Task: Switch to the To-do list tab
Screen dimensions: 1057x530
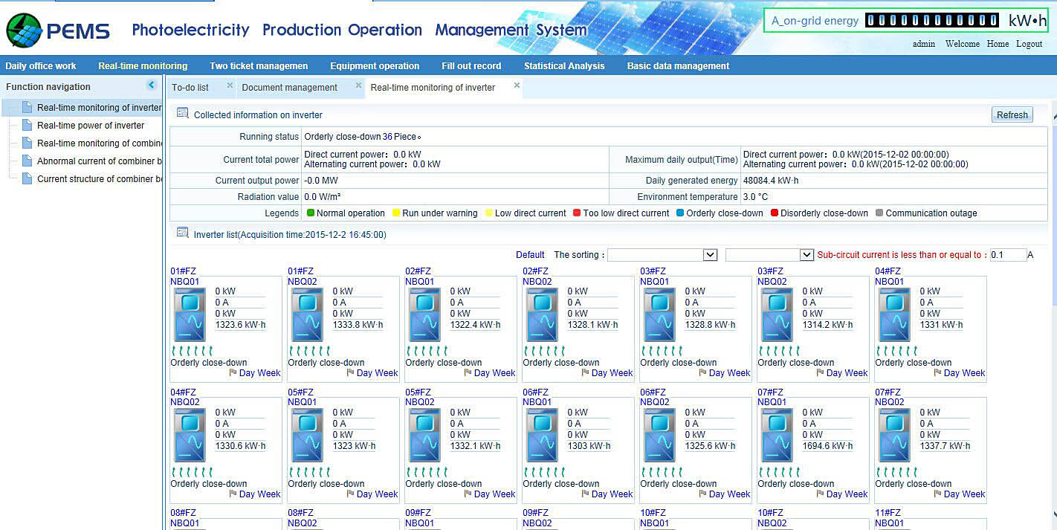Action: pos(190,88)
